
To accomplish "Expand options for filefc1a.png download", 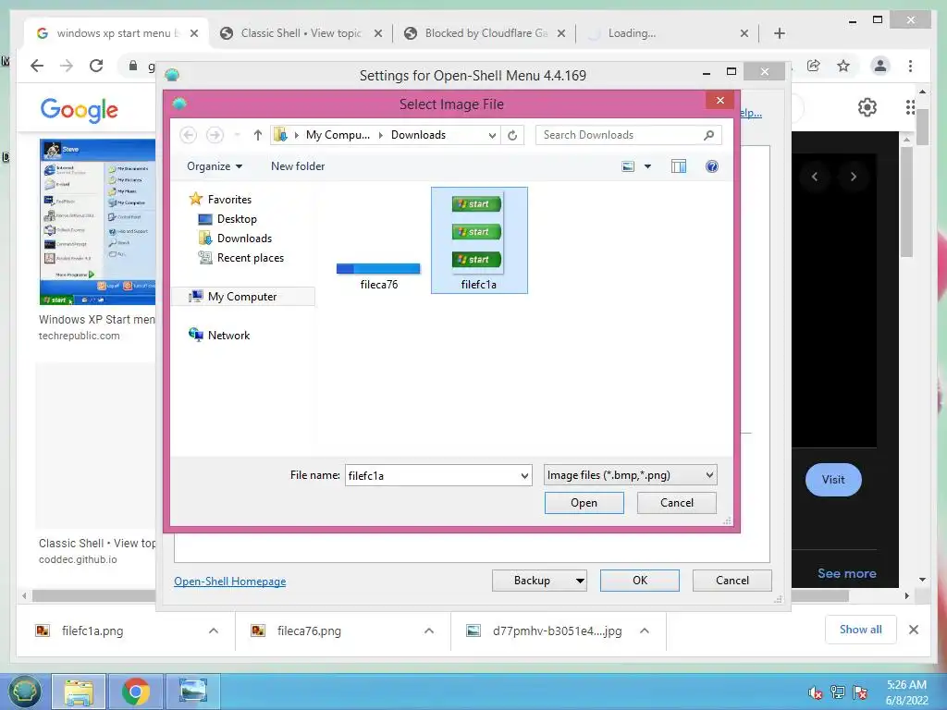I will (214, 630).
